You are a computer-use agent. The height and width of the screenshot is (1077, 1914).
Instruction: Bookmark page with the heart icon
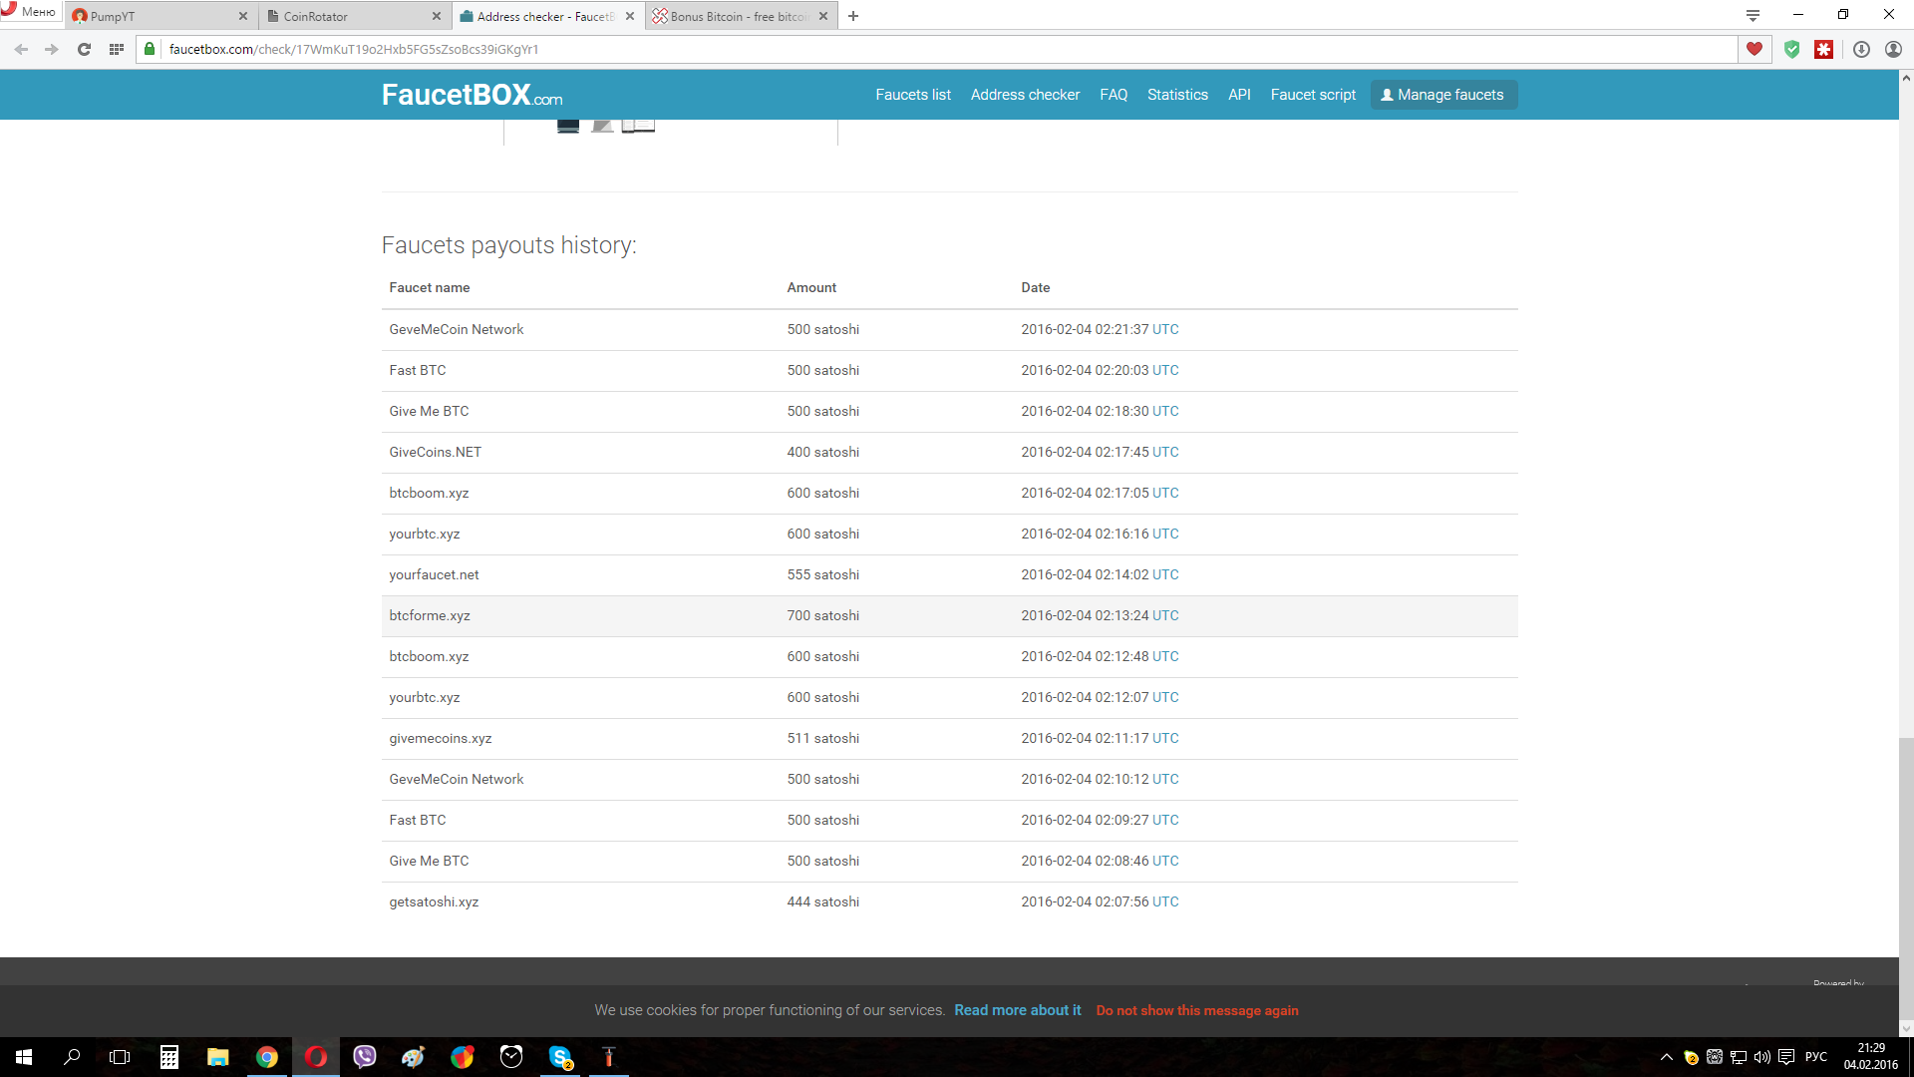(x=1754, y=49)
